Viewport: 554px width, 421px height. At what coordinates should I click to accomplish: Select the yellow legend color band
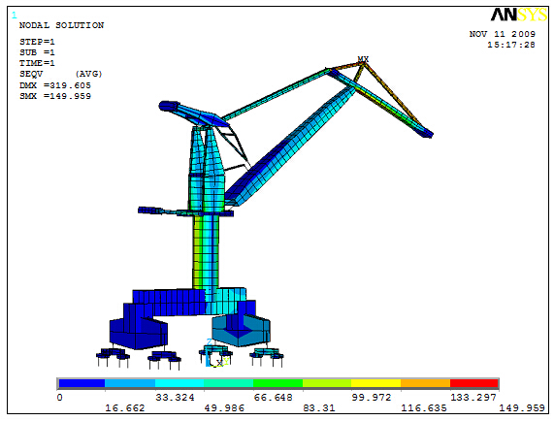[375, 383]
